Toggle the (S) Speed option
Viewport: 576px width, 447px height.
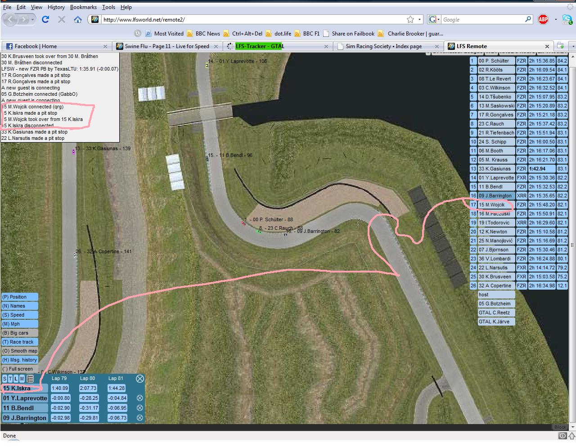coord(20,315)
